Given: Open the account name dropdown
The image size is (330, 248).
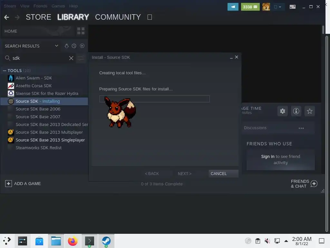Looking at the screenshot, I should 277,7.
